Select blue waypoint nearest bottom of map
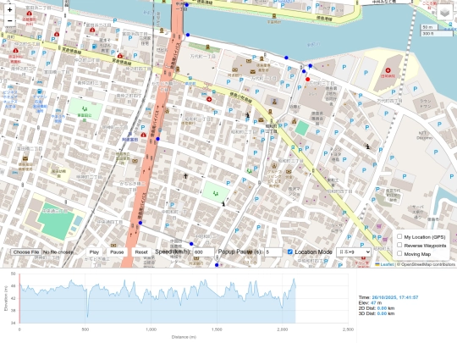Screen dimensions: 457x343 pyautogui.click(x=217, y=265)
